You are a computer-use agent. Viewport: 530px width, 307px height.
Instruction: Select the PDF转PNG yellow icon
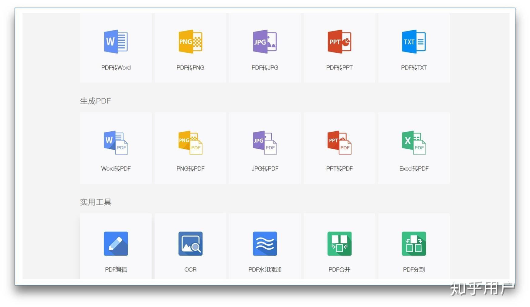[190, 42]
